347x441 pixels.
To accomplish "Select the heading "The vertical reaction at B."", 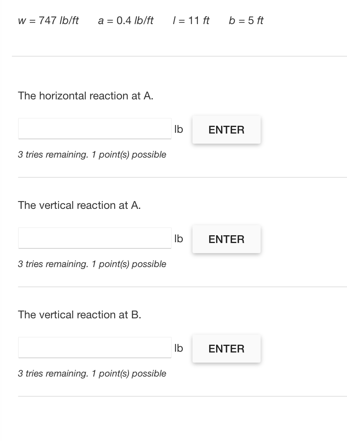I will (79, 315).
